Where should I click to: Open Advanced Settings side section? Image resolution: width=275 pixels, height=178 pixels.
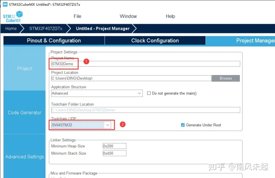24,157
